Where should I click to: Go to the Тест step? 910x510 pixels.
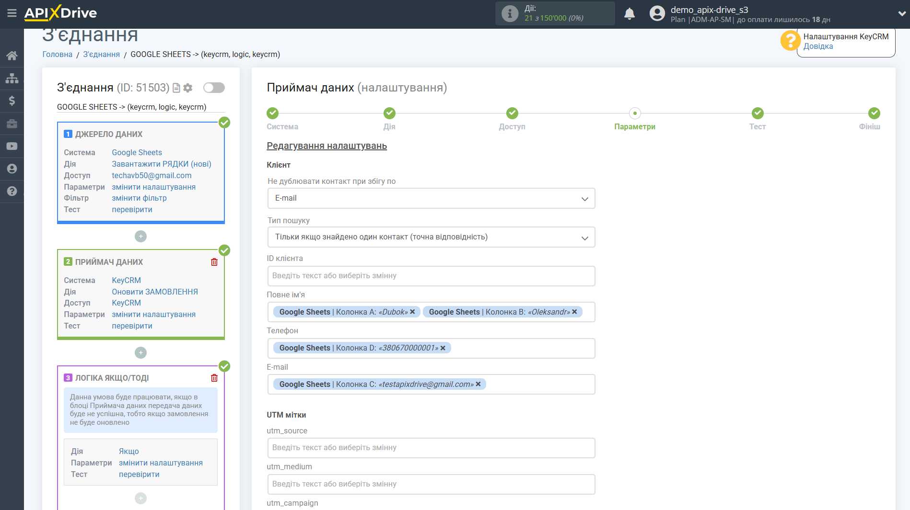click(x=758, y=113)
